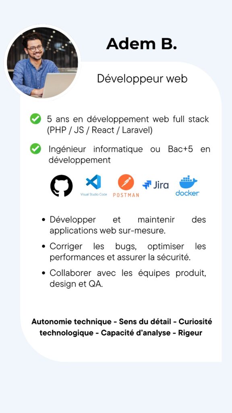This screenshot has height=413, width=232.
Task: Click the name heading Adem B.
Action: pyautogui.click(x=141, y=44)
